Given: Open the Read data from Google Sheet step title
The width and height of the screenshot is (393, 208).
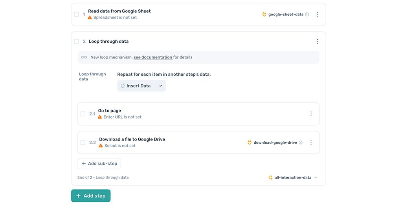Looking at the screenshot, I should [x=119, y=11].
